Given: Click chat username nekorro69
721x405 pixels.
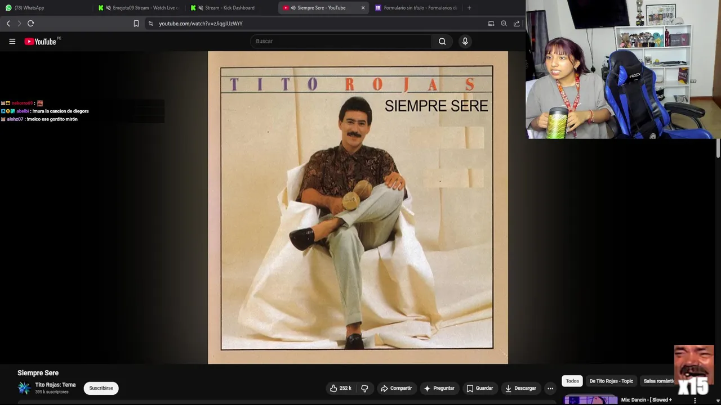Looking at the screenshot, I should click(23, 103).
